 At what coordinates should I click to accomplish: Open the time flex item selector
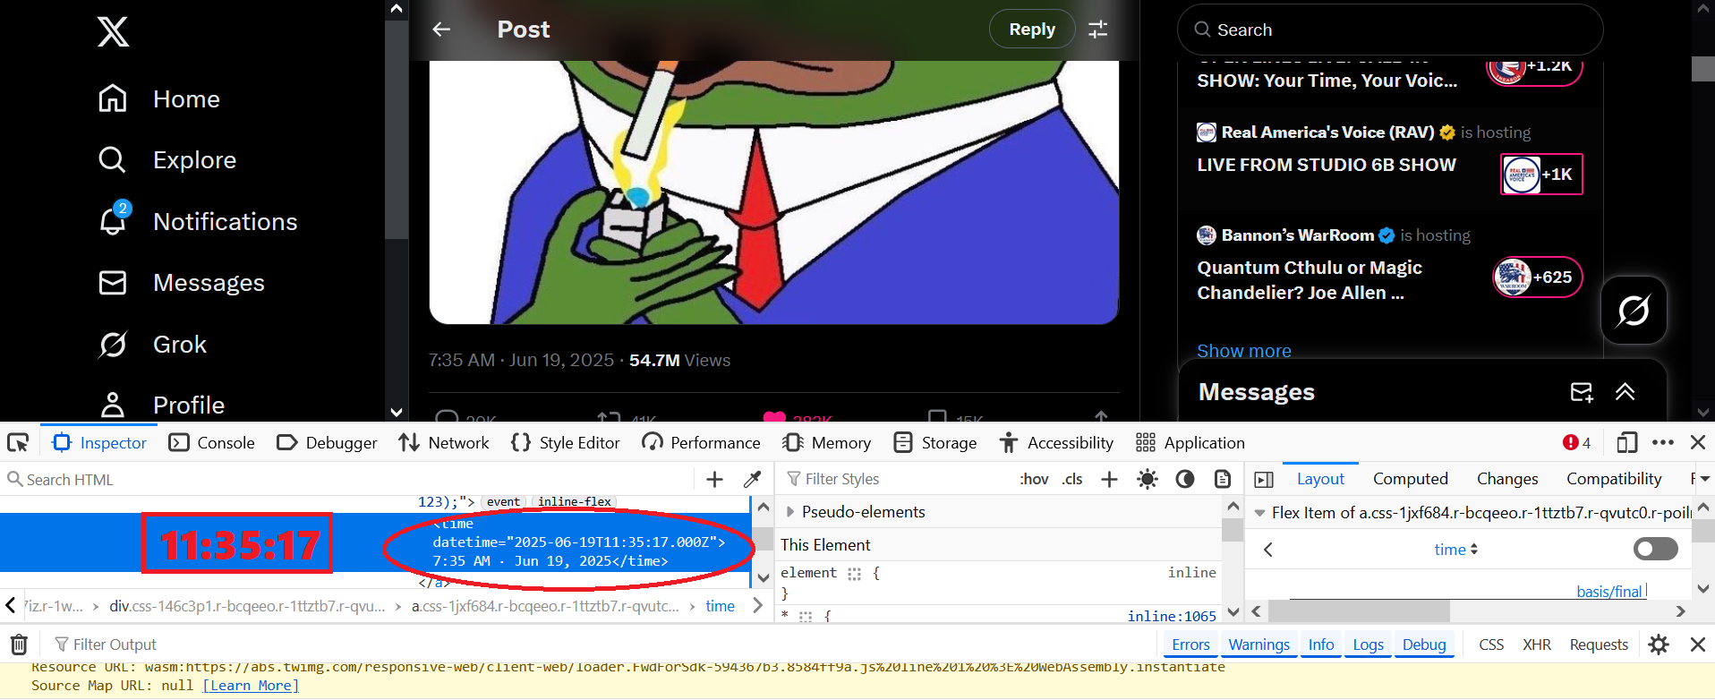tap(1455, 550)
